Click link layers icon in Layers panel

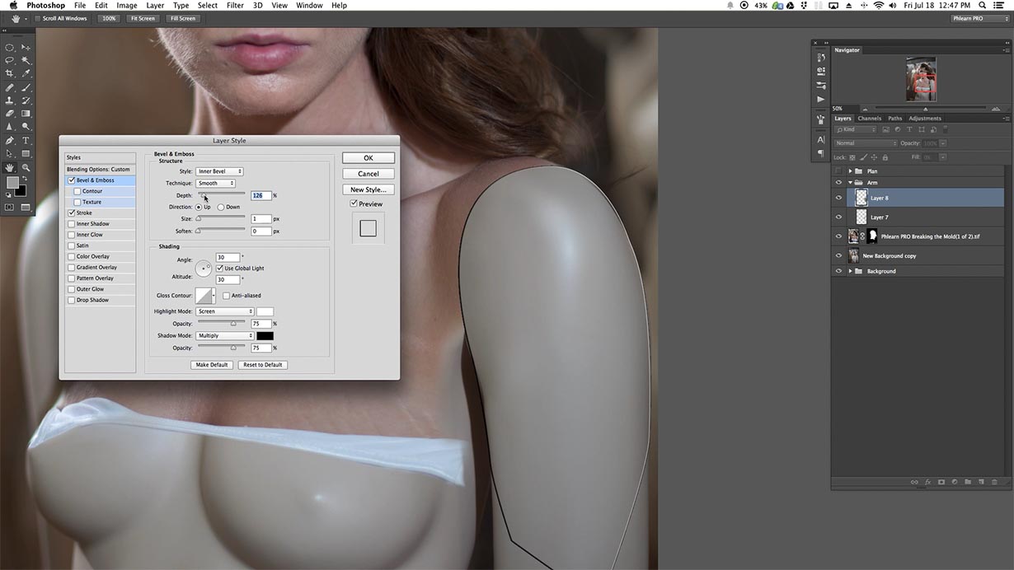[x=914, y=482]
